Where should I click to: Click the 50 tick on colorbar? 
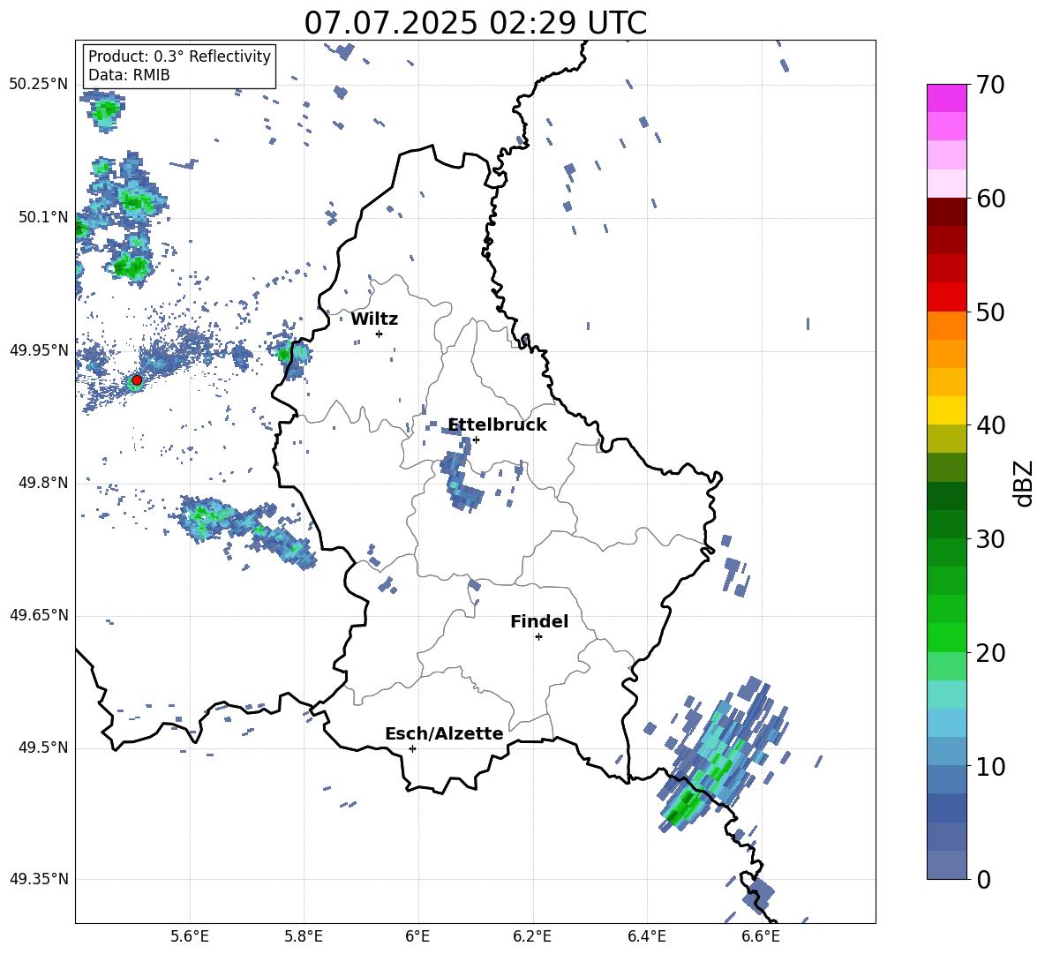click(990, 312)
